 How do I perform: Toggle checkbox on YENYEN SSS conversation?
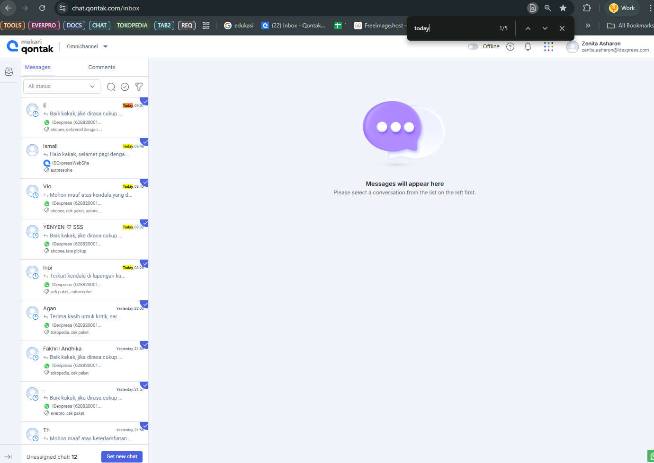(x=145, y=223)
